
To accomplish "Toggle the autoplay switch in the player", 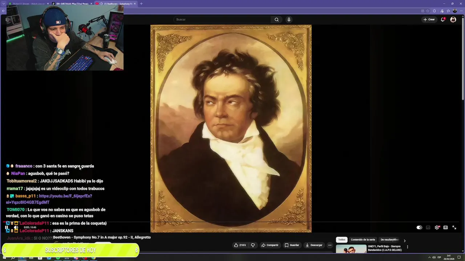I will click(x=419, y=228).
